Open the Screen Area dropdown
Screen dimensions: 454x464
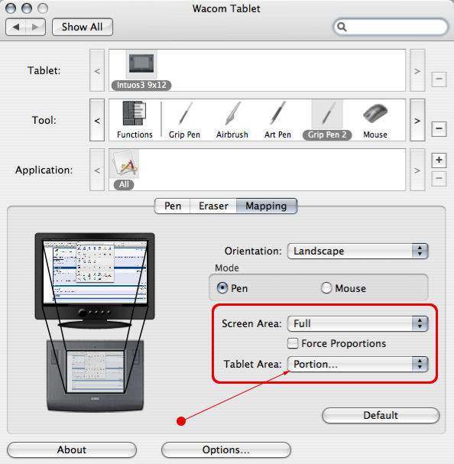358,324
